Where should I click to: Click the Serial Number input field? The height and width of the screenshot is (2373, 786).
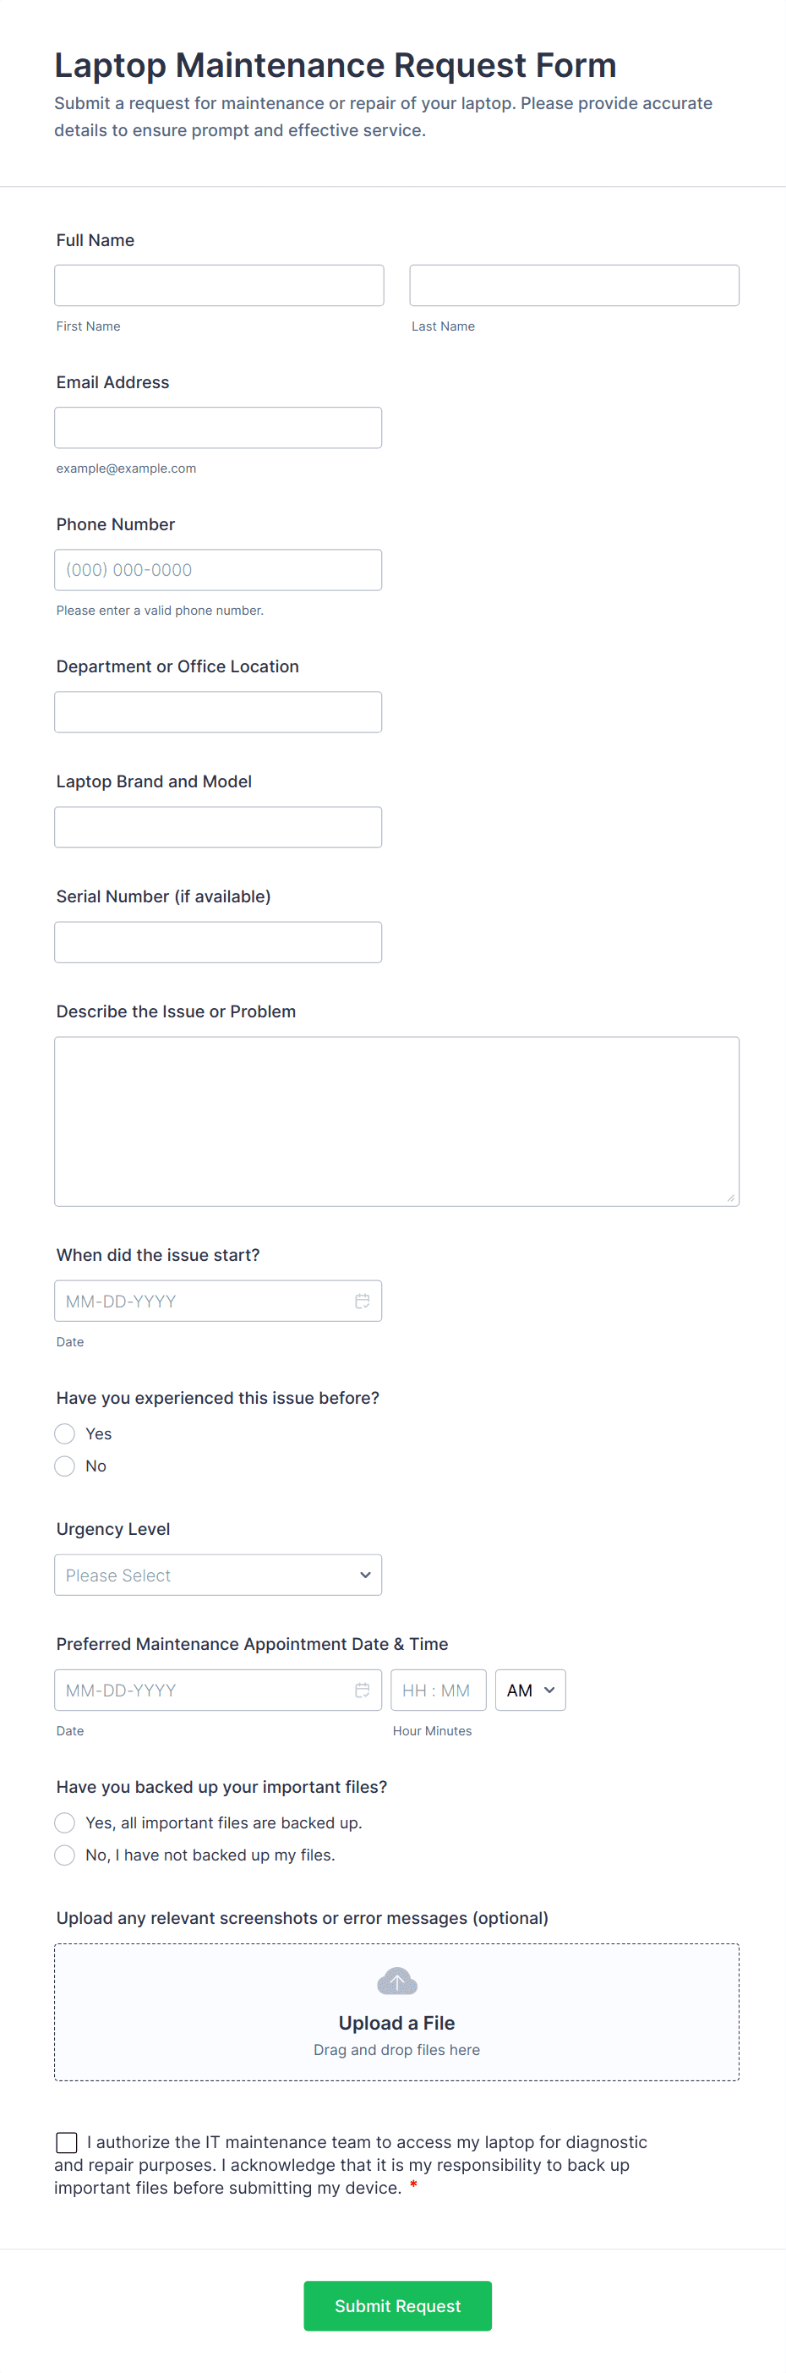(218, 942)
